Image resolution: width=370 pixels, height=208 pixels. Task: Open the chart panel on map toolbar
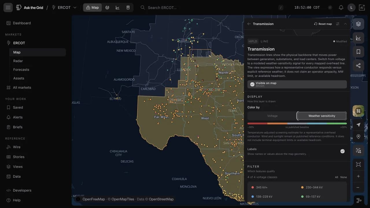[358, 38]
